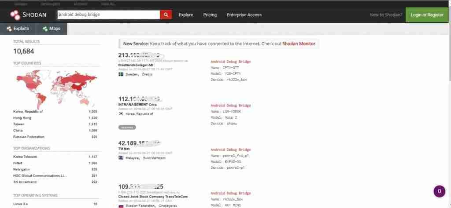The width and height of the screenshot is (451, 208).
Task: Open Enterprise Access page
Action: coord(244,15)
